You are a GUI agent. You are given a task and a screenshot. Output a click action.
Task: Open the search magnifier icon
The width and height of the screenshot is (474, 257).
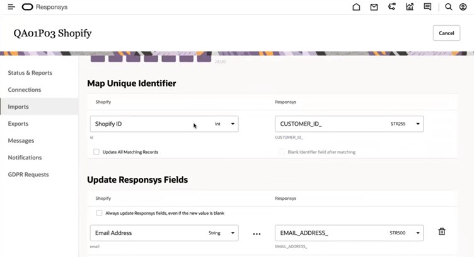click(448, 7)
